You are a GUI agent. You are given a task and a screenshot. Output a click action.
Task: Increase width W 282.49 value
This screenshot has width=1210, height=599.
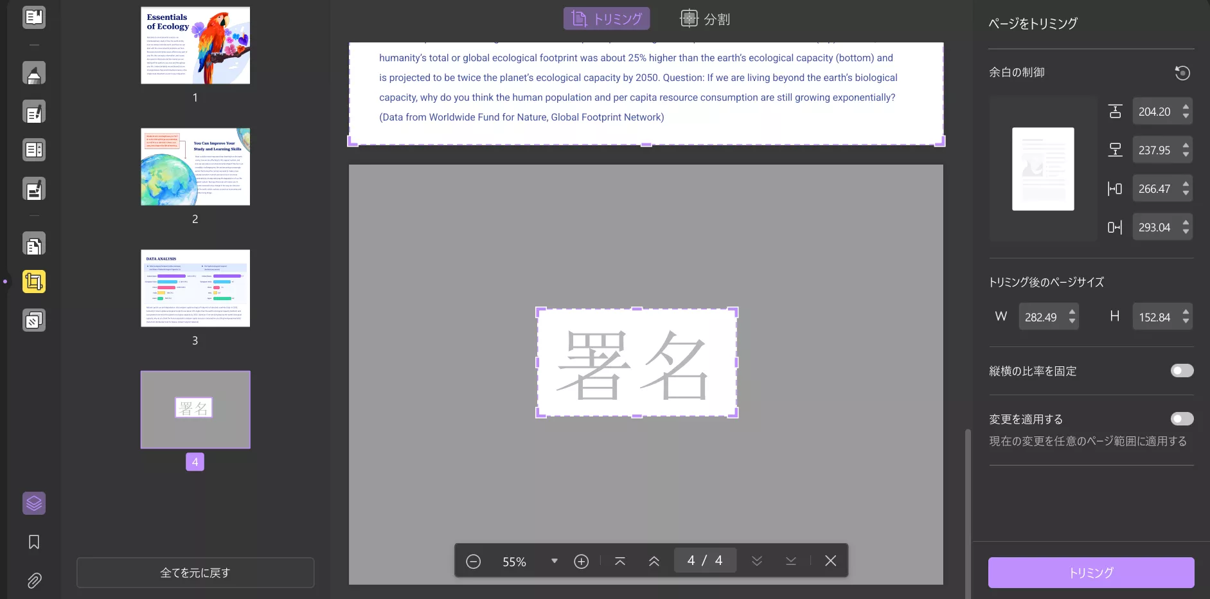(x=1072, y=312)
